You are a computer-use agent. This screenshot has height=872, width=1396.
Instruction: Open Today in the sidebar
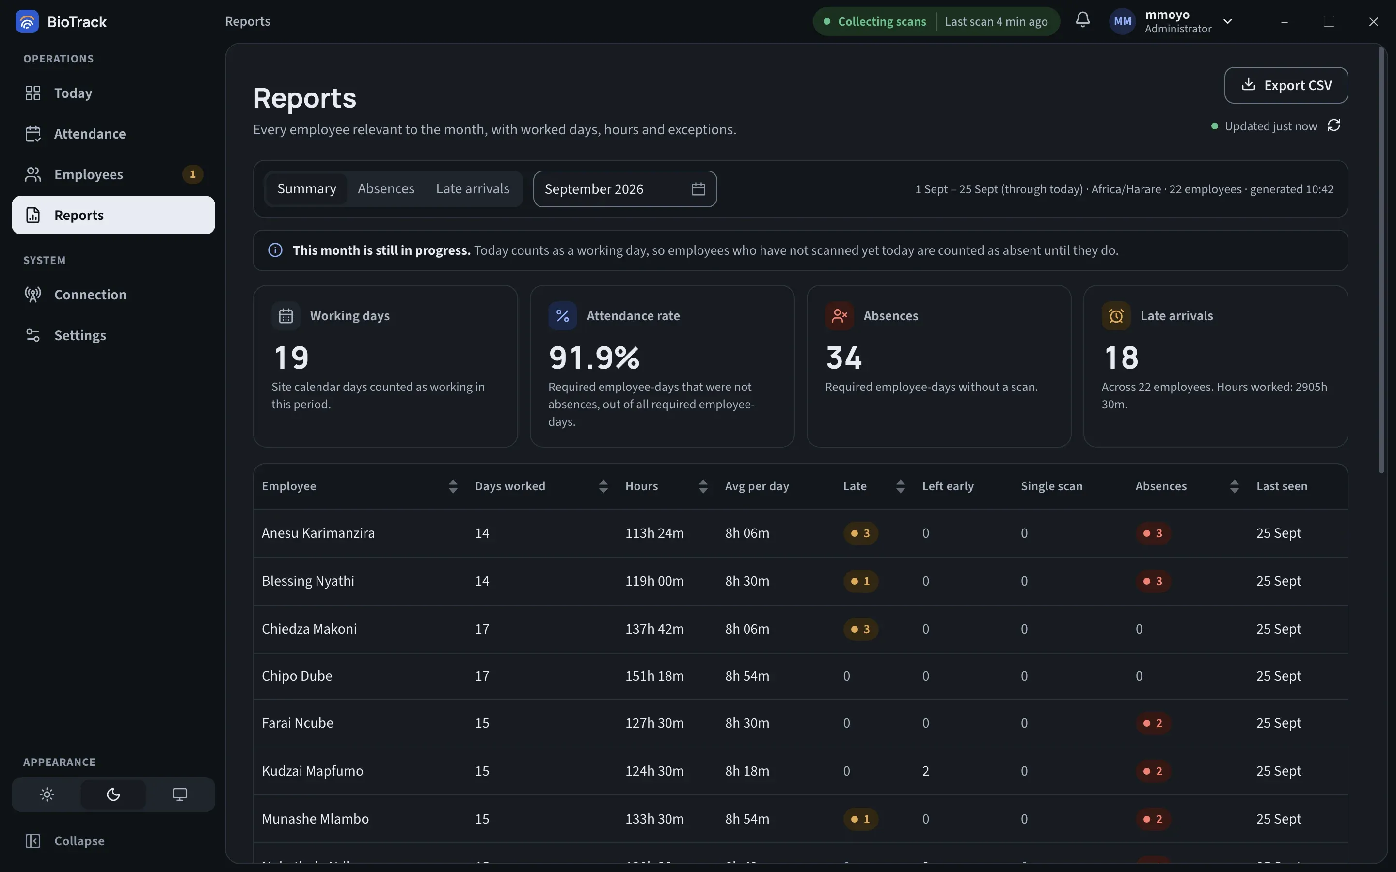[x=113, y=93]
